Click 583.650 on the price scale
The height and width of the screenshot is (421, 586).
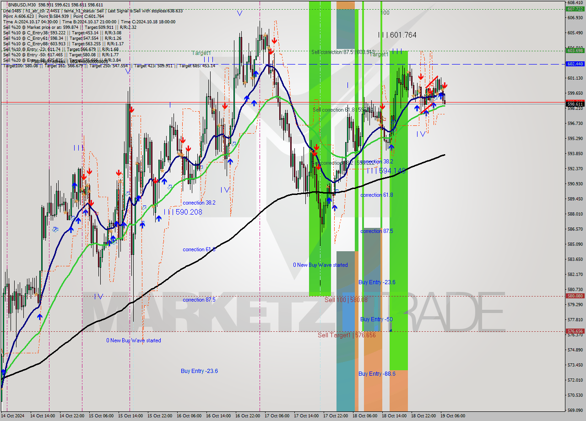[575, 259]
